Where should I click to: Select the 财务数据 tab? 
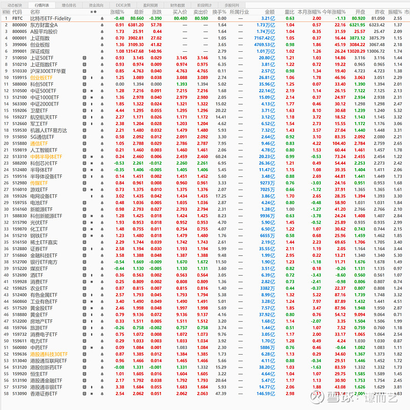(177, 5)
